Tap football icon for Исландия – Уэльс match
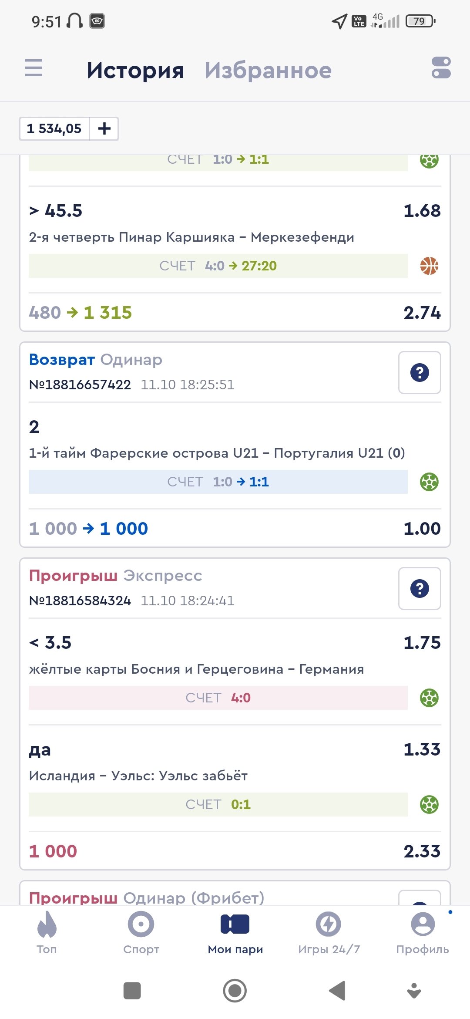Image resolution: width=470 pixels, height=1019 pixels. 429,804
